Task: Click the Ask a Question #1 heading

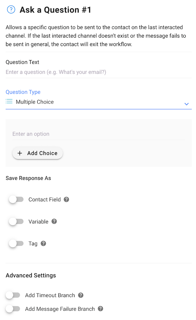Action: pos(55,10)
